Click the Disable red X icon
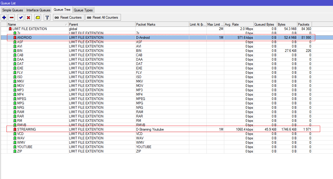 [28, 17]
